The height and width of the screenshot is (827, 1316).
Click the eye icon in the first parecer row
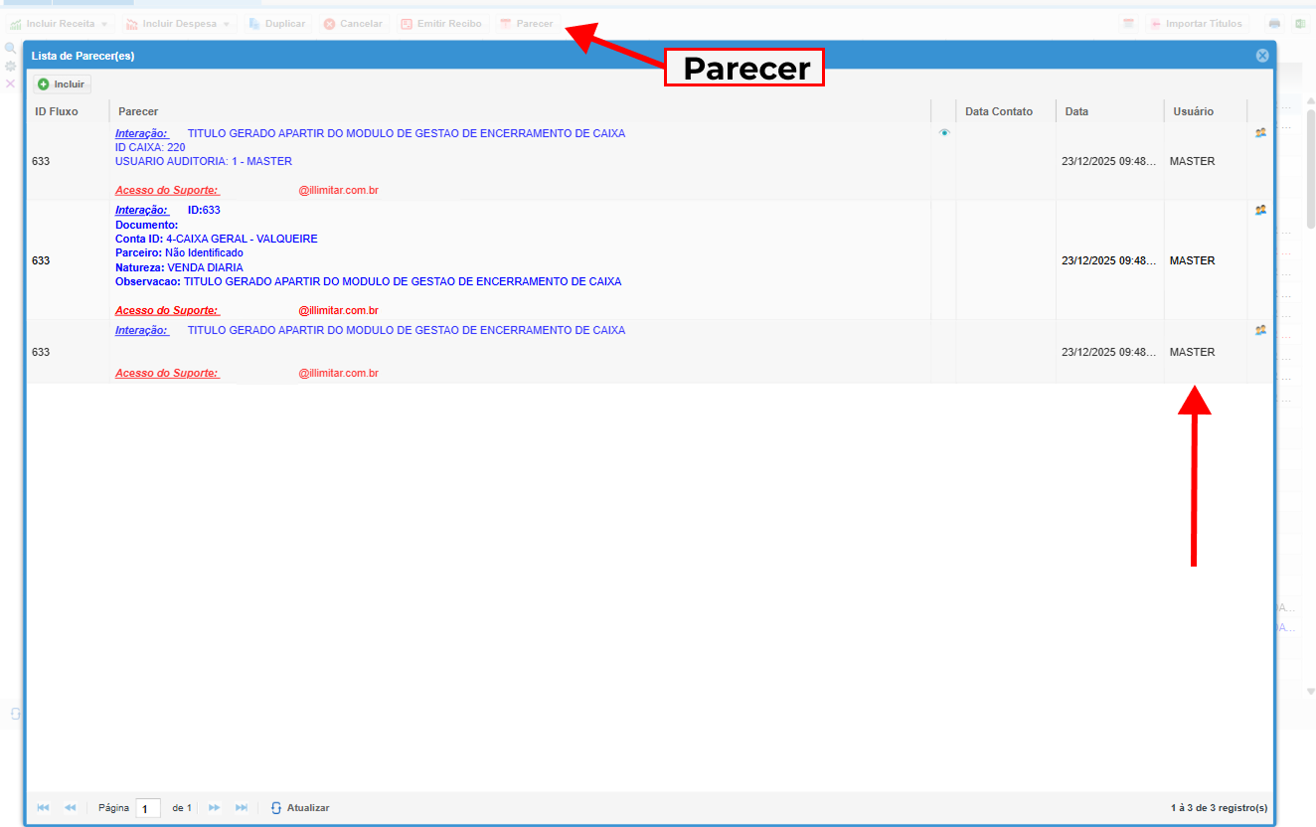pyautogui.click(x=944, y=132)
